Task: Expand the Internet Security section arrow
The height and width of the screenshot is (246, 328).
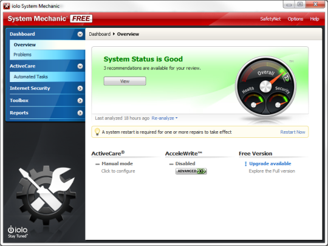Action: (x=80, y=88)
